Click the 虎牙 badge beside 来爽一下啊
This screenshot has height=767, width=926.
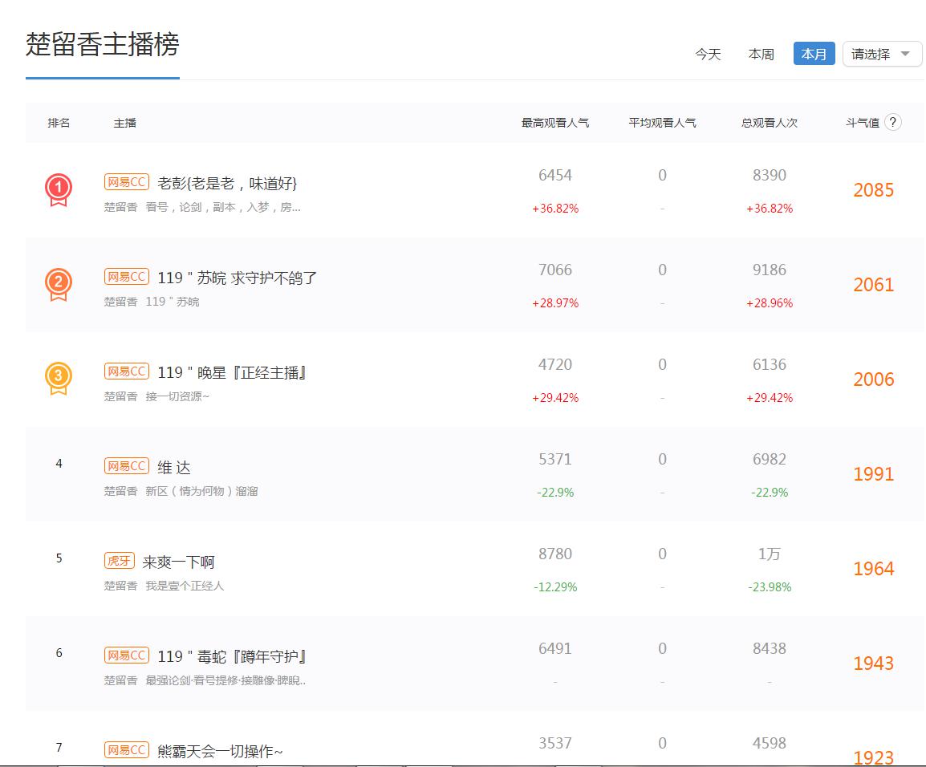point(119,561)
